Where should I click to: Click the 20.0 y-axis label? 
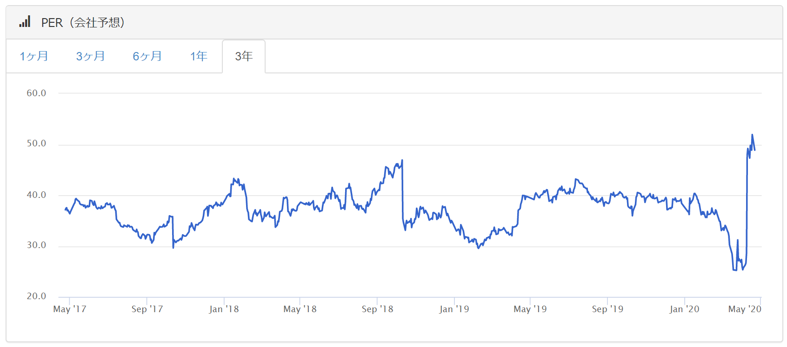36,296
